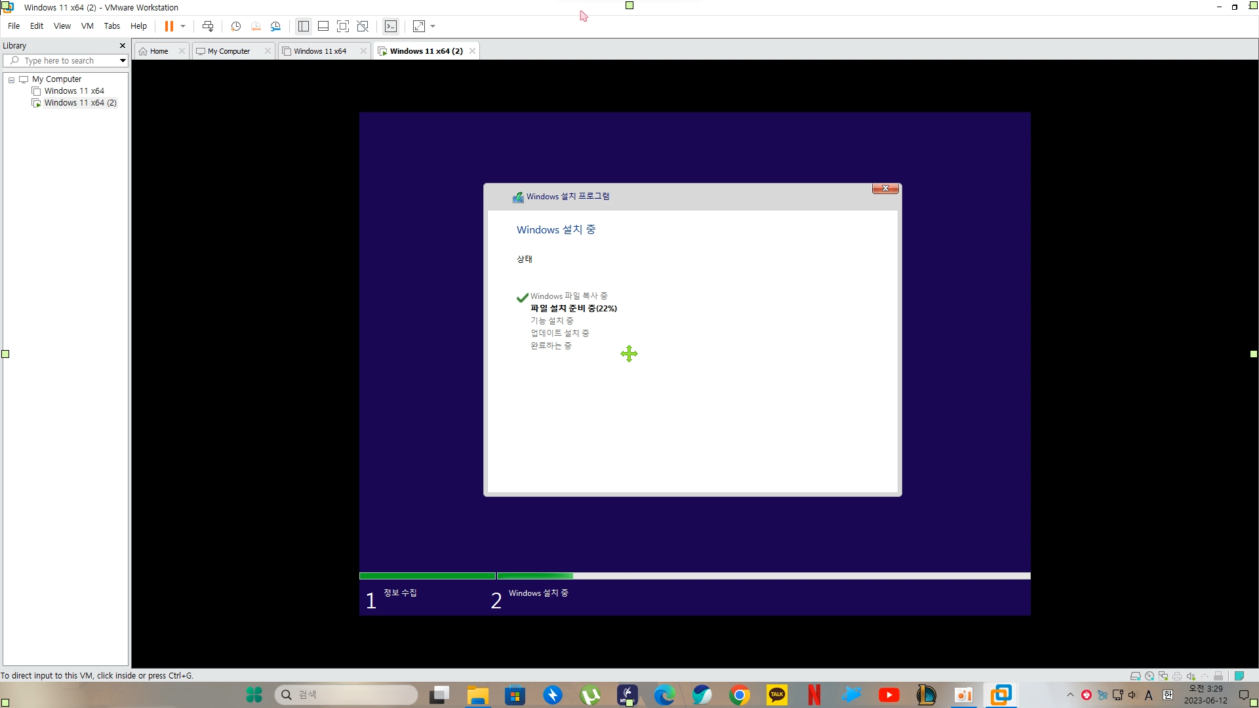Open the stretch guest dropdown arrow
The height and width of the screenshot is (708, 1259).
click(x=433, y=26)
